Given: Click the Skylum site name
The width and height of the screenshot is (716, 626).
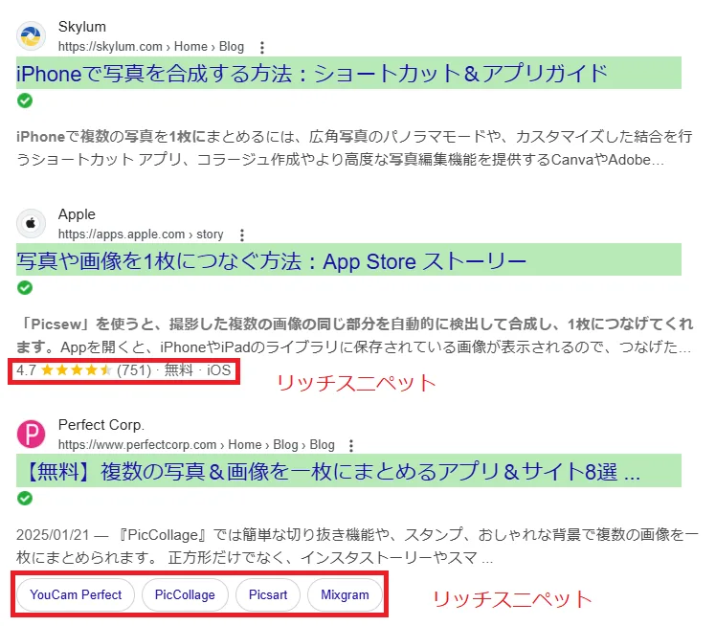Looking at the screenshot, I should coord(82,27).
